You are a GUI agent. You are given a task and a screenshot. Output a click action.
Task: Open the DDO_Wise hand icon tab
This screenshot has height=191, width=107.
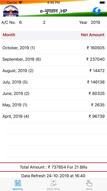click(53, 183)
